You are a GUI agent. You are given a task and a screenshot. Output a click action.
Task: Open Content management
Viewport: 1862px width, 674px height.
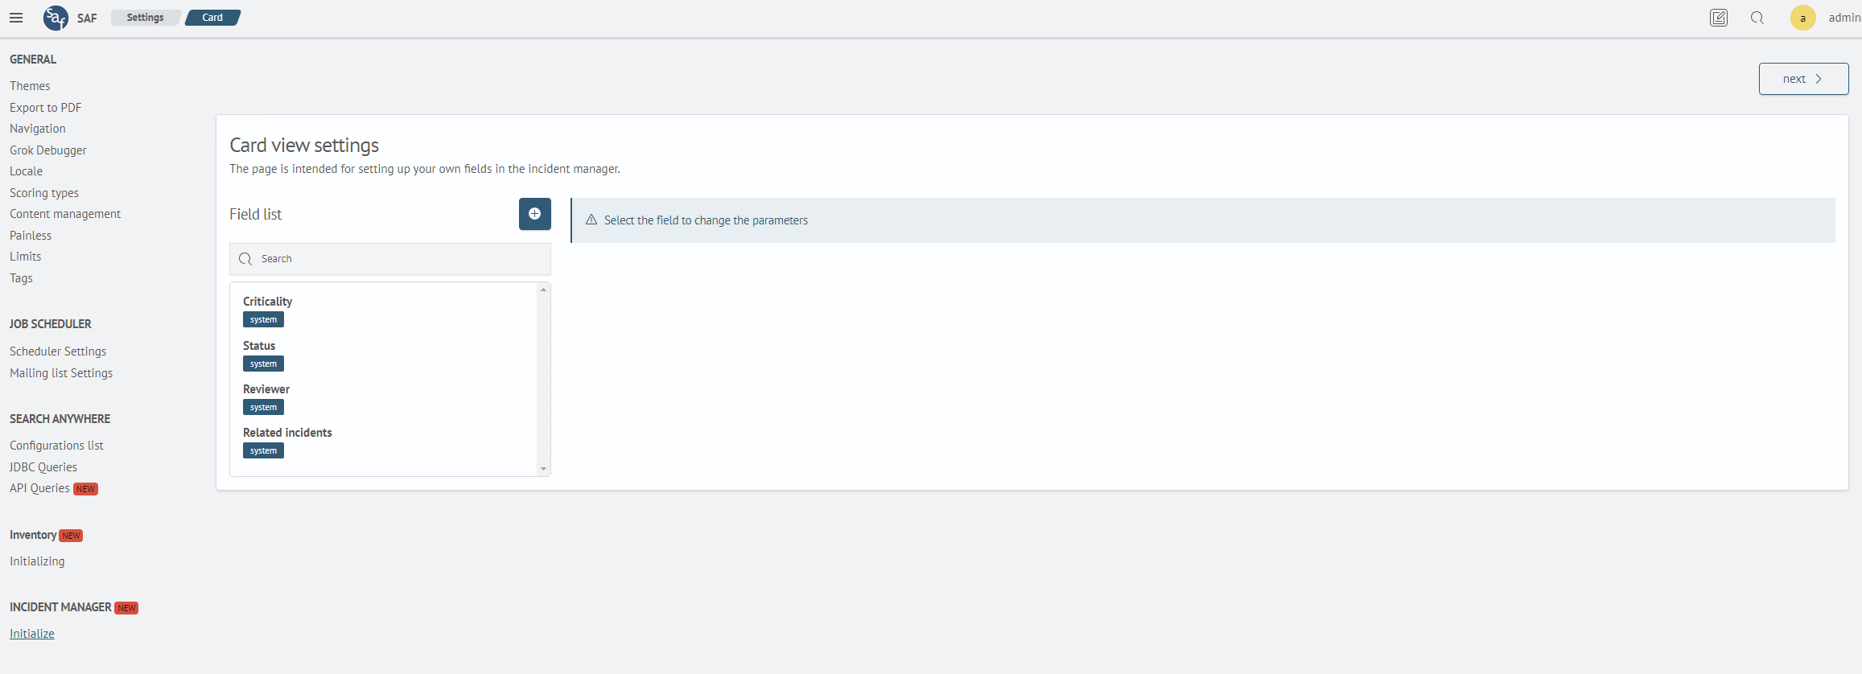tap(65, 214)
